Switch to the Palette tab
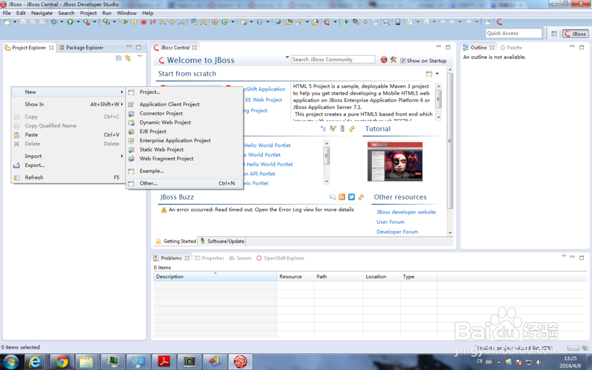 click(x=511, y=47)
